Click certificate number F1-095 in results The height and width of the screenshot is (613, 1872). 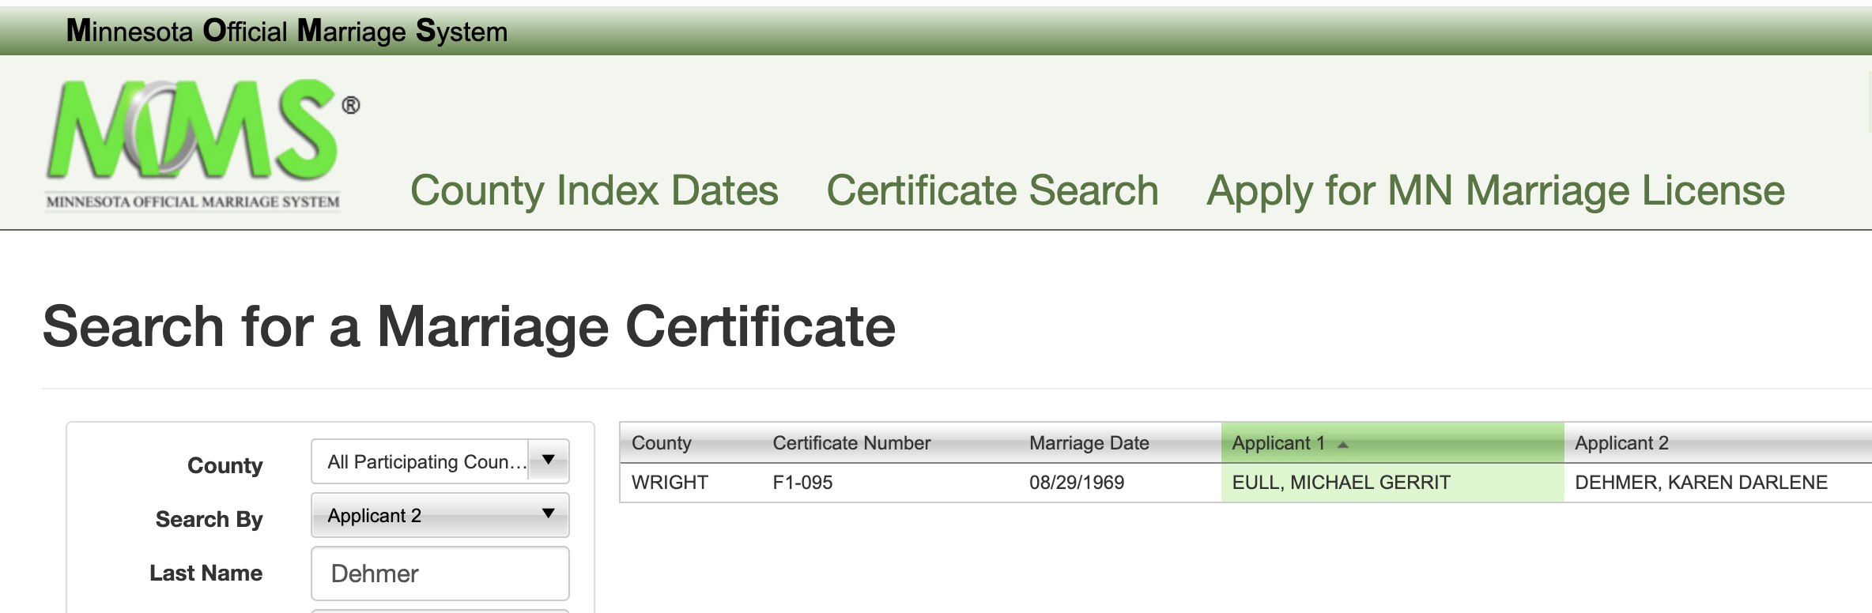[x=802, y=483]
